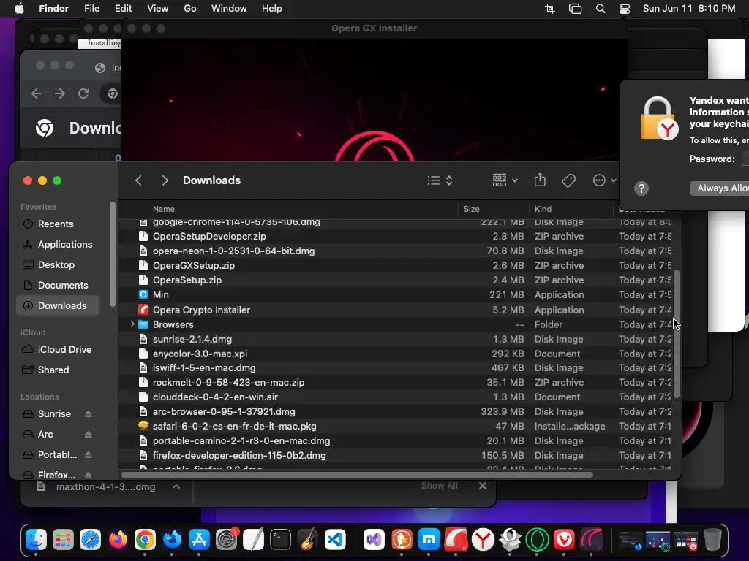The width and height of the screenshot is (749, 561).
Task: Open the Go menu
Action: pos(190,9)
